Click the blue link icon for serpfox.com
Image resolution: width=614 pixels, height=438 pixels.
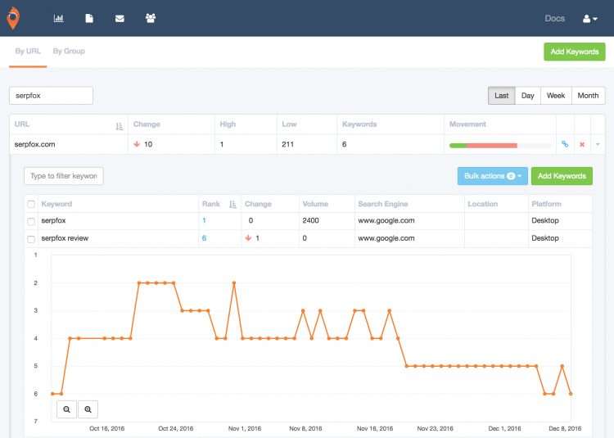(564, 144)
